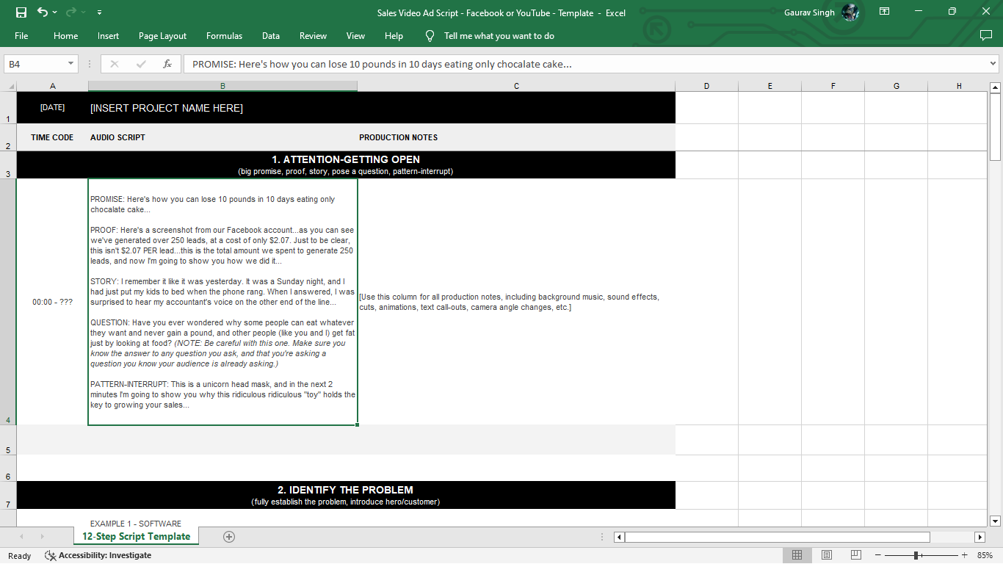
Task: Click the Undo arrow icon
Action: [x=43, y=12]
